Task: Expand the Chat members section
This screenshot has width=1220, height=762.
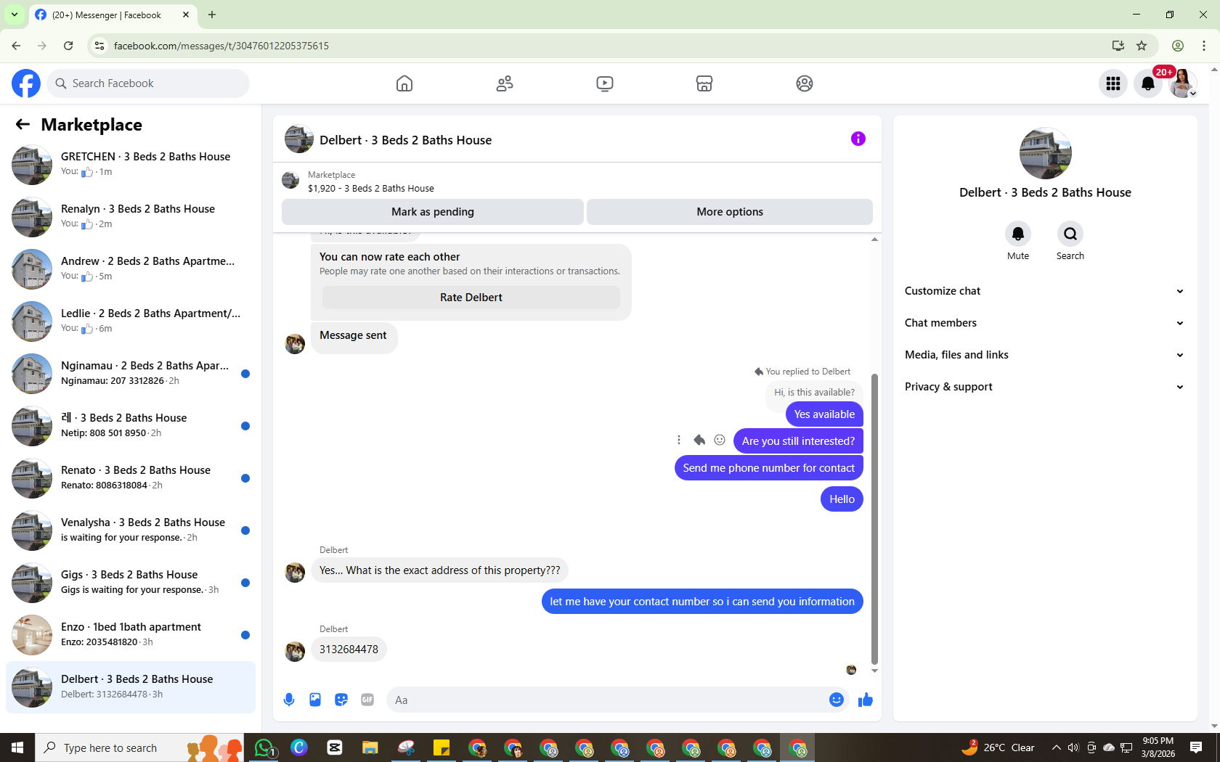Action: (x=1045, y=323)
